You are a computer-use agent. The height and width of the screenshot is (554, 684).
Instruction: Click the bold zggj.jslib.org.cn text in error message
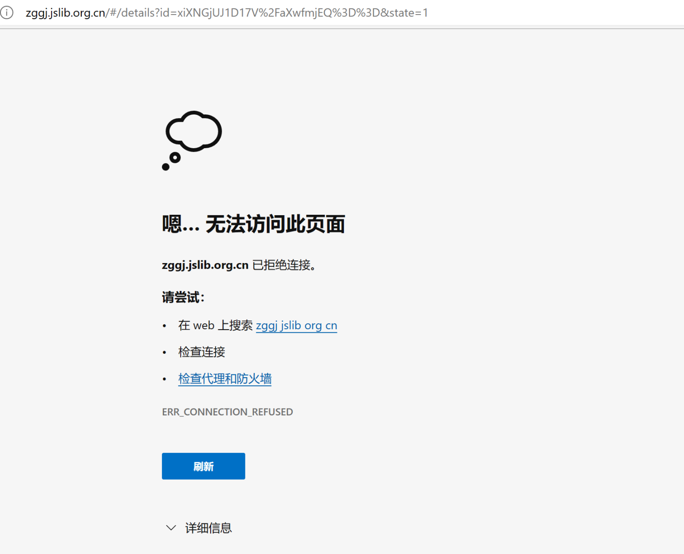click(x=205, y=265)
